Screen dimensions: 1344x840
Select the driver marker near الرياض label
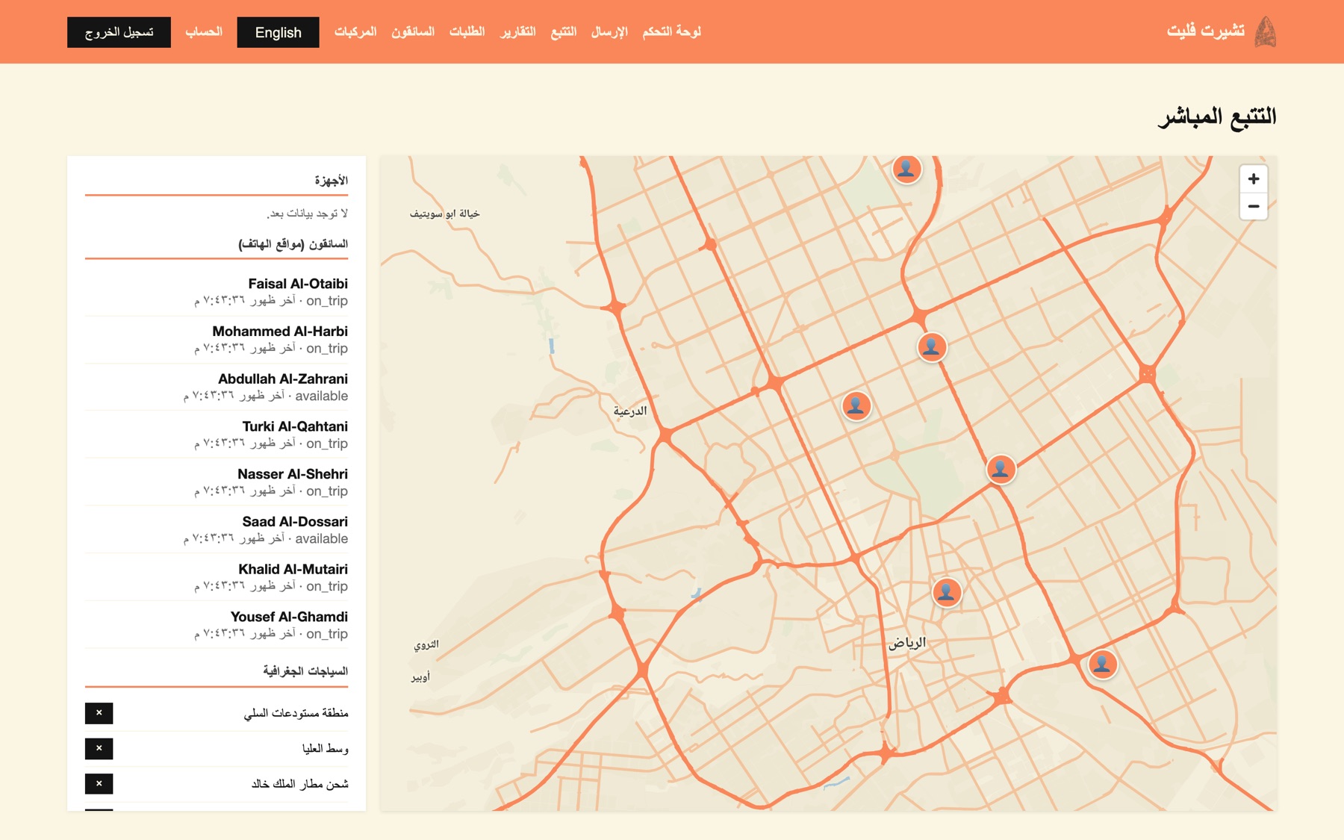point(947,592)
